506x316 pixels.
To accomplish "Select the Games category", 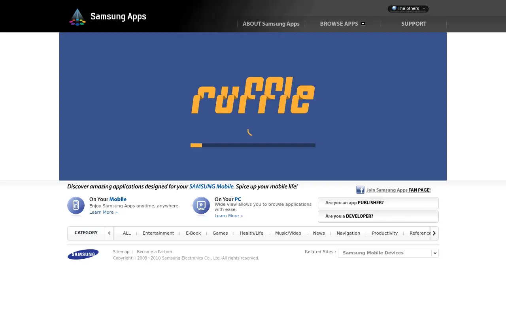I will tap(220, 233).
